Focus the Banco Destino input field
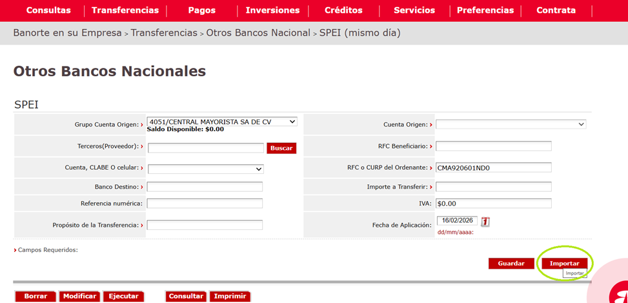Viewport: 628px width, 303px height. (x=205, y=187)
